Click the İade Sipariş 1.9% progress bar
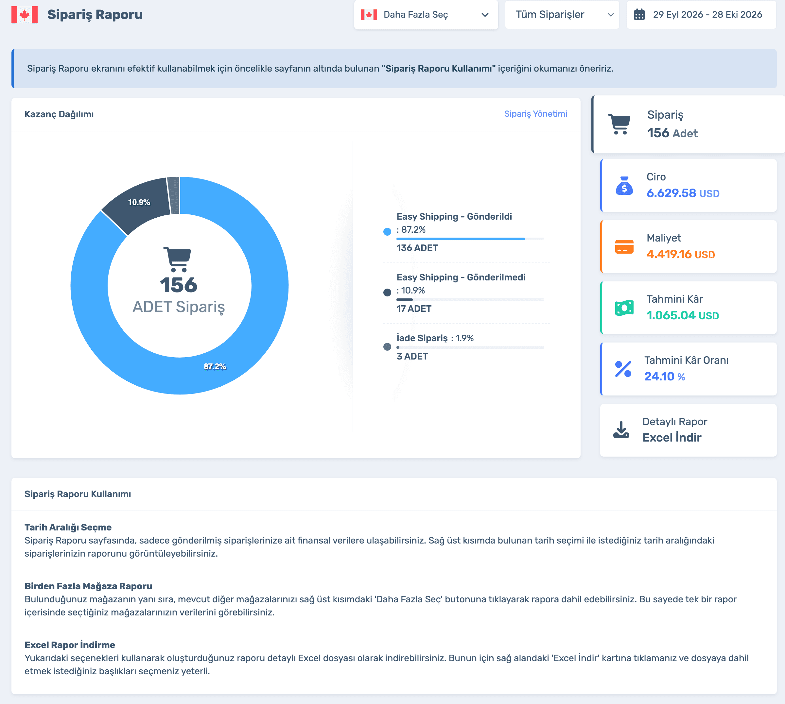The image size is (785, 704). click(x=470, y=347)
